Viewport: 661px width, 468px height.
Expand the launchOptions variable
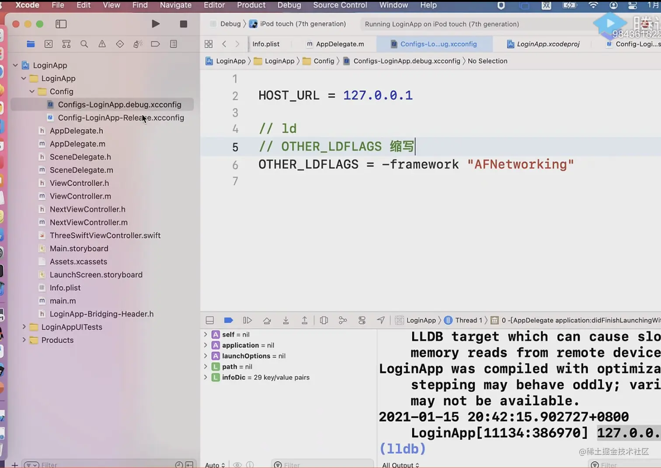click(x=205, y=356)
